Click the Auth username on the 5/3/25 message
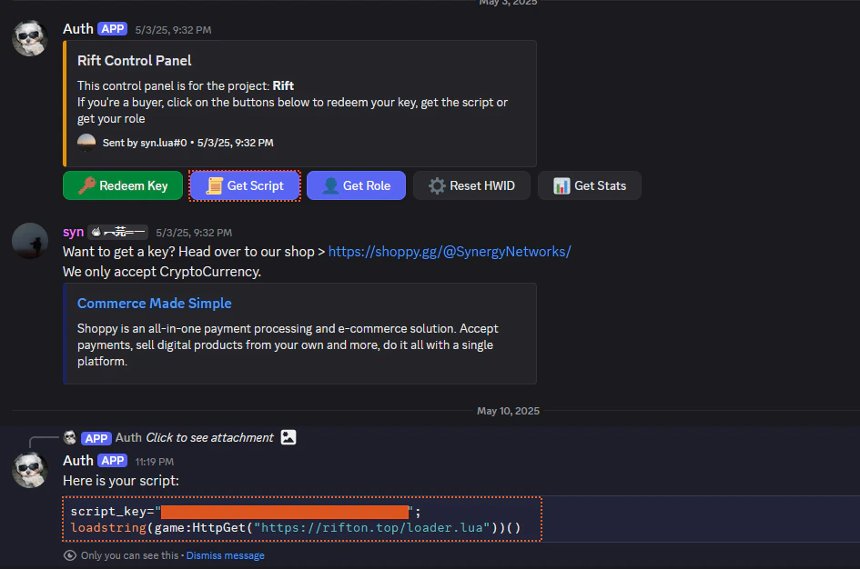Screen dimensions: 860x569 click(x=78, y=29)
